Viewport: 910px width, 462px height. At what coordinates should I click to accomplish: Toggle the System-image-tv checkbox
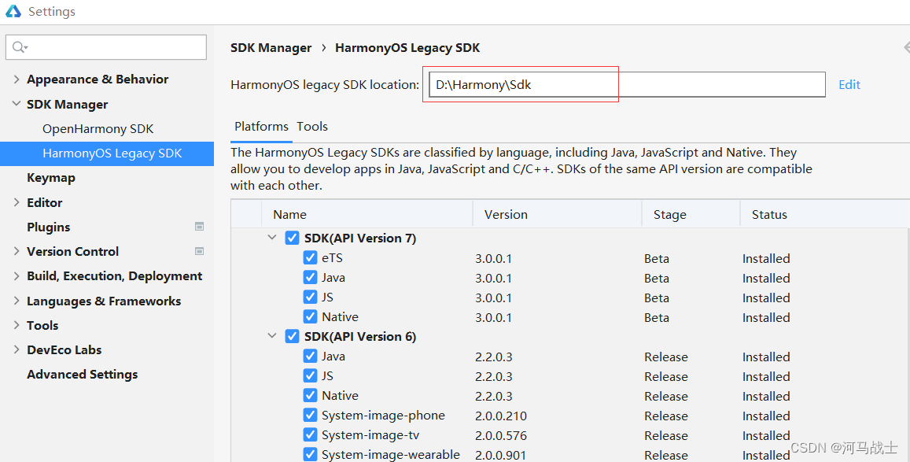[x=310, y=434]
